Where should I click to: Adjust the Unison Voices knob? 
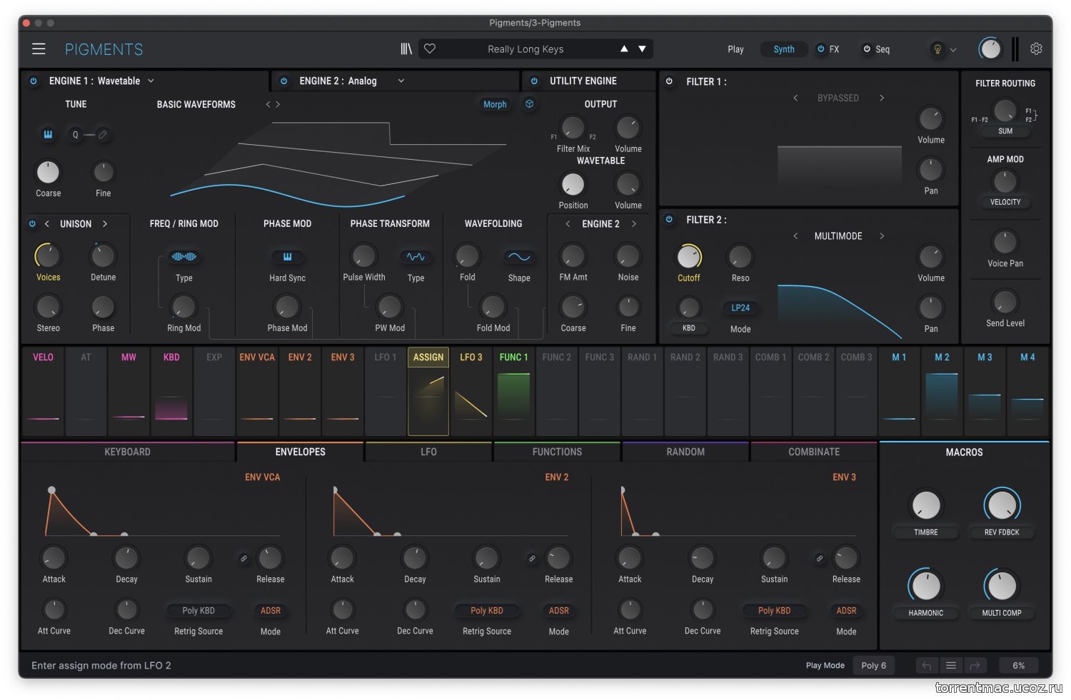[x=48, y=255]
